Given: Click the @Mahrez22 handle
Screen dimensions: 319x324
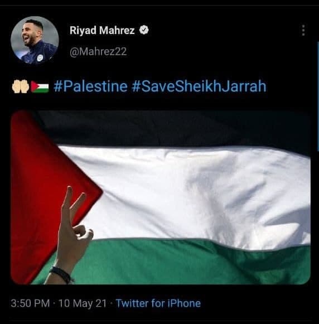Looking at the screenshot, I should [98, 51].
